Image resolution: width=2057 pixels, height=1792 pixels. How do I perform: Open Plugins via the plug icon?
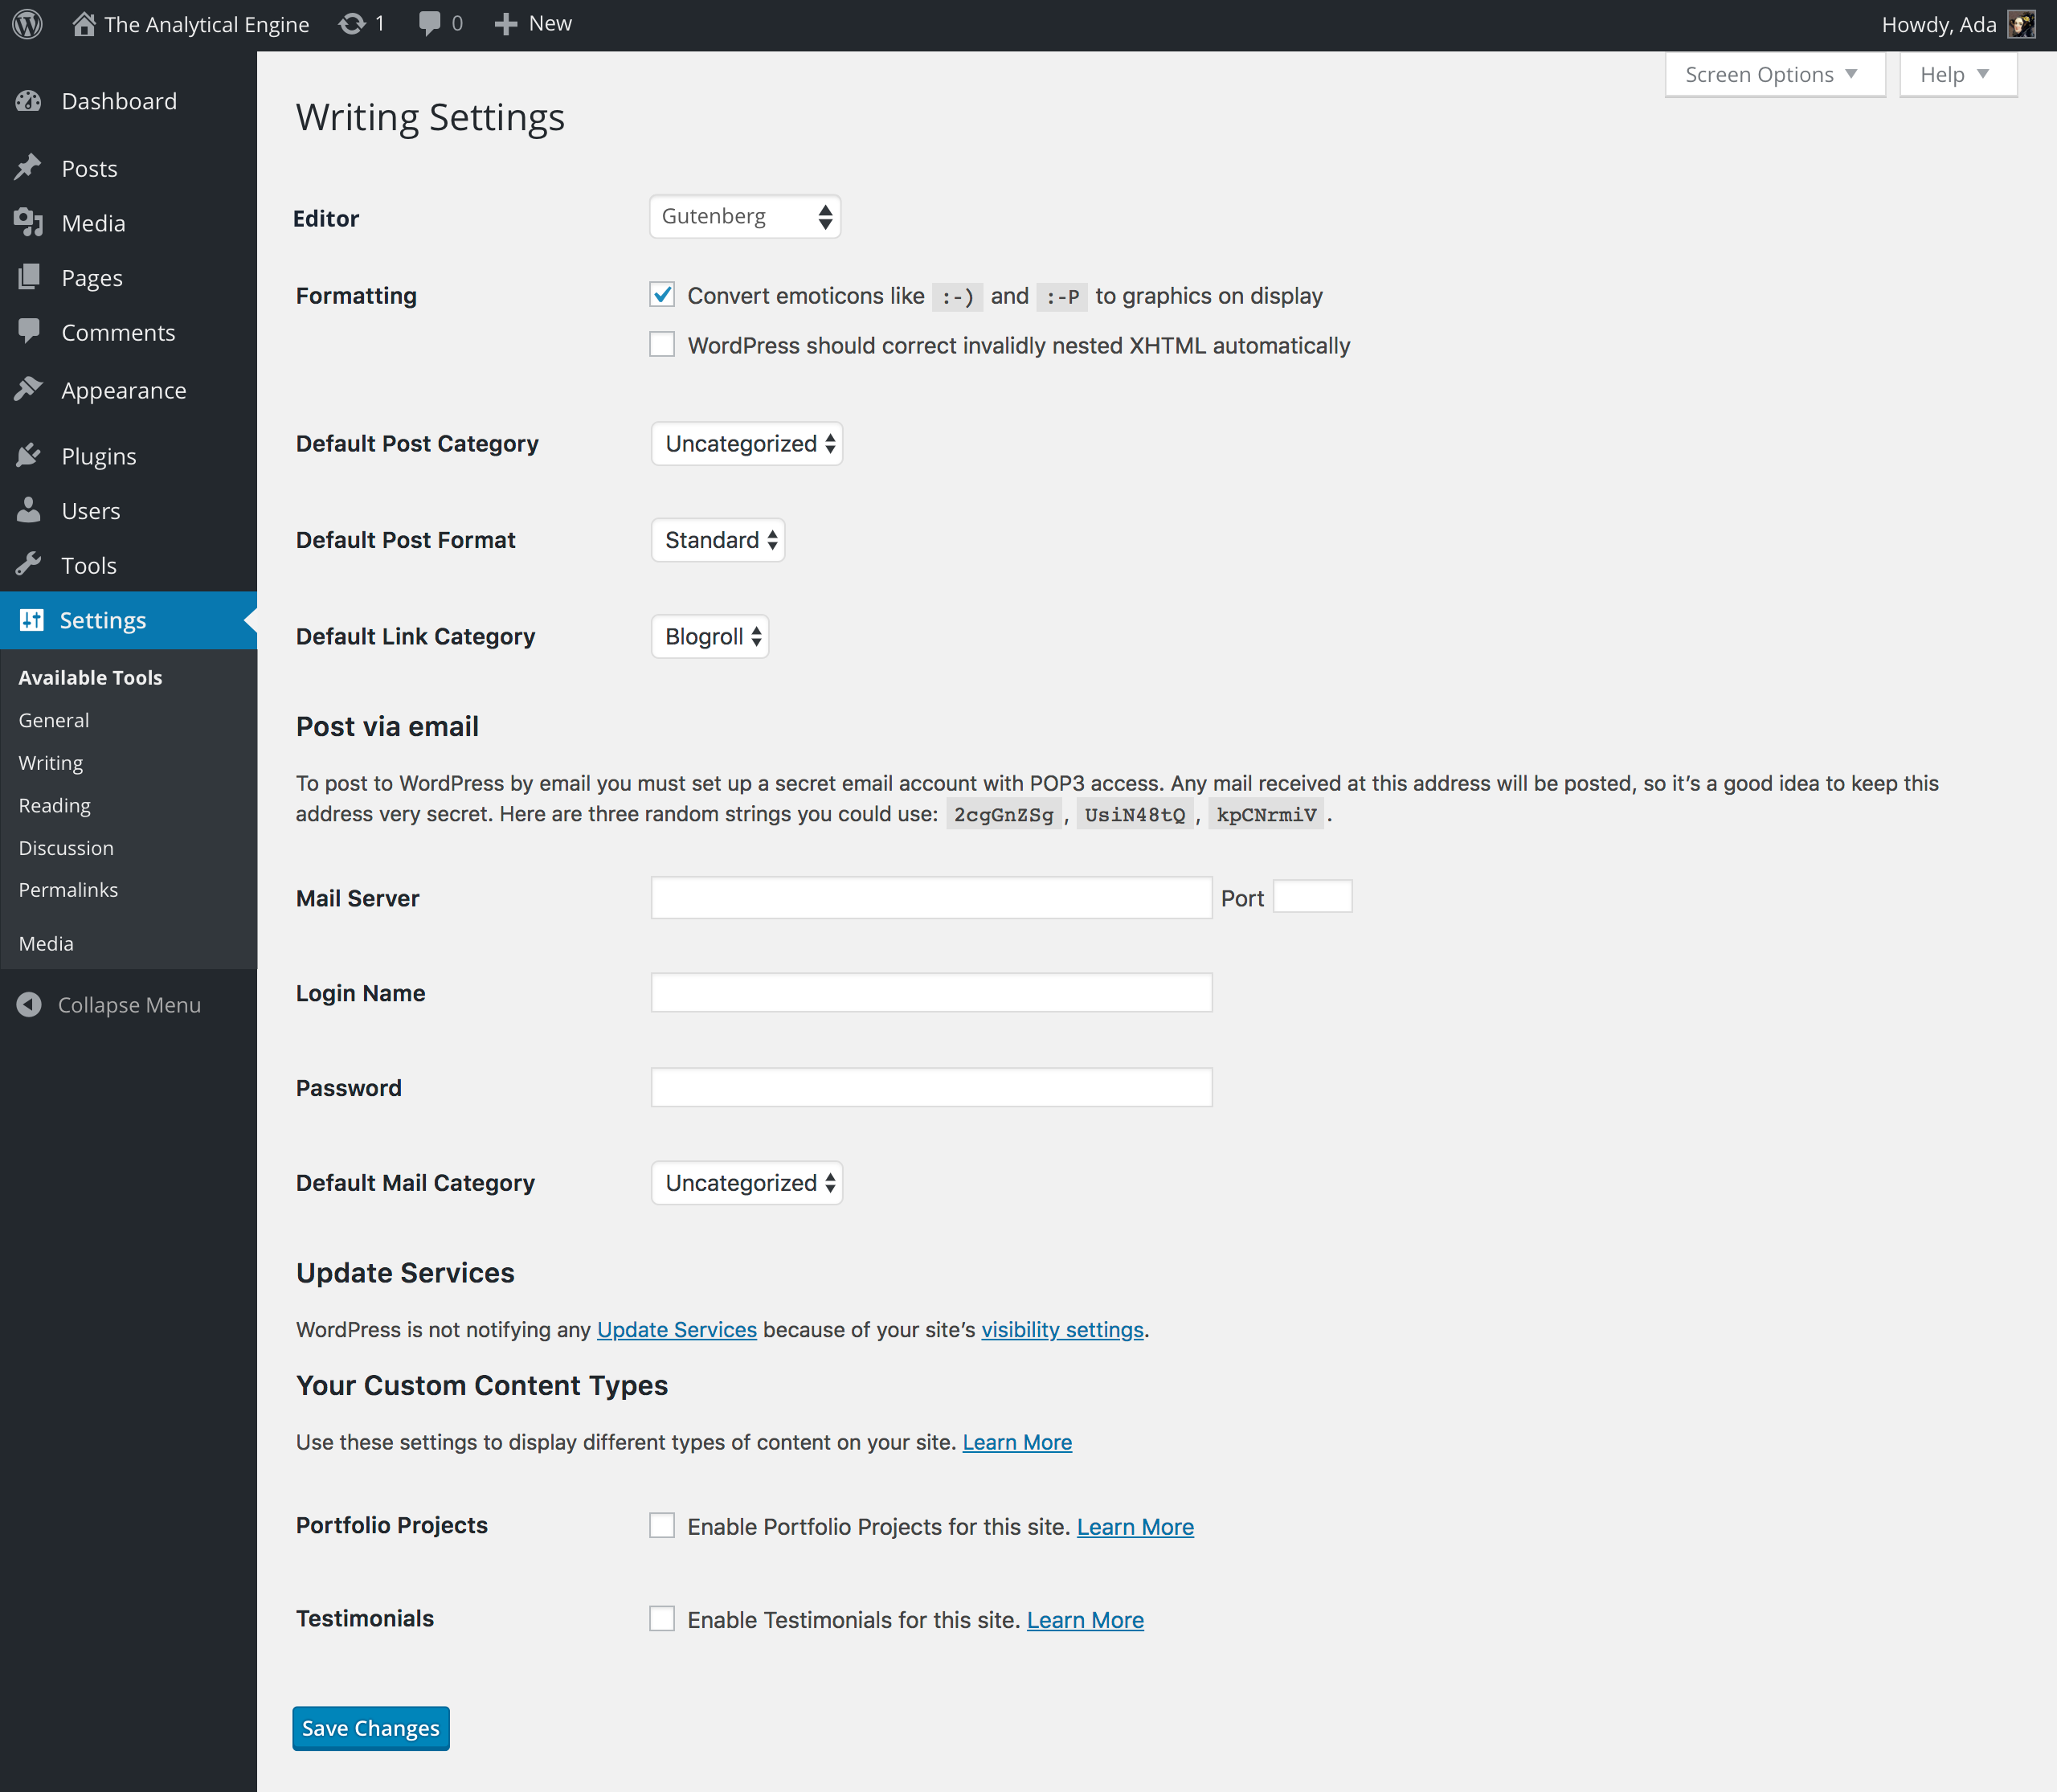(29, 455)
